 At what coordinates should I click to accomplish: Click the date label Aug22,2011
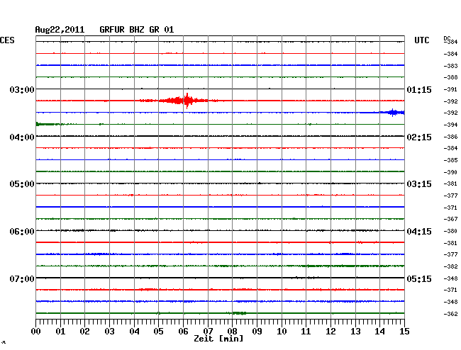(x=60, y=30)
